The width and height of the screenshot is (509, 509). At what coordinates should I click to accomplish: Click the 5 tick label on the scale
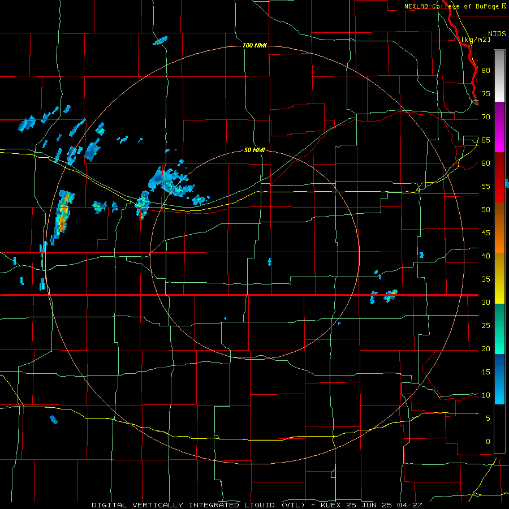pyautogui.click(x=488, y=419)
